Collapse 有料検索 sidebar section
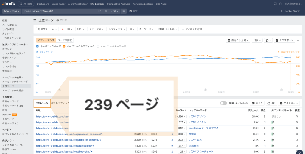 click(x=8, y=97)
